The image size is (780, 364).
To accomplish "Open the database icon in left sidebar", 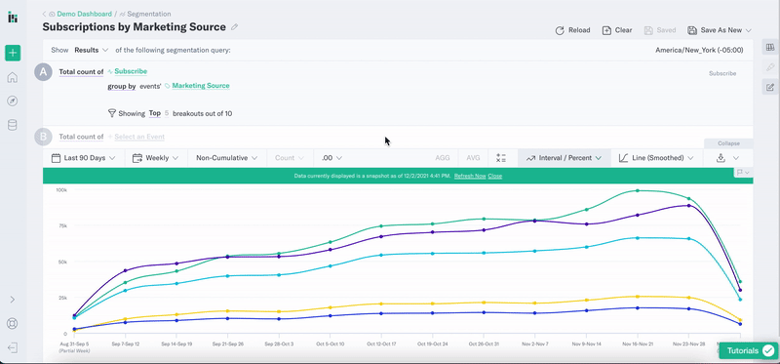I will (13, 125).
